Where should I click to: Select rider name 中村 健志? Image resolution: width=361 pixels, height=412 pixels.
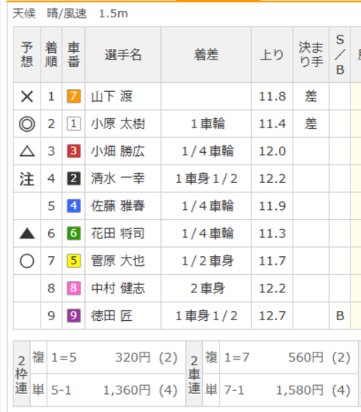pos(118,288)
